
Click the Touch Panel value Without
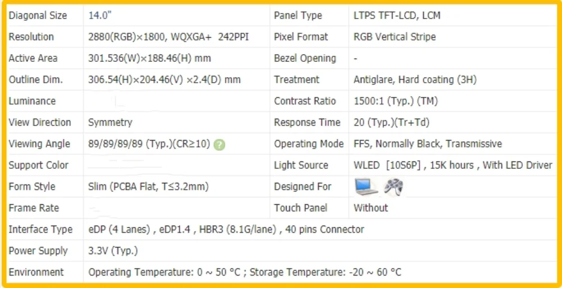pos(370,208)
